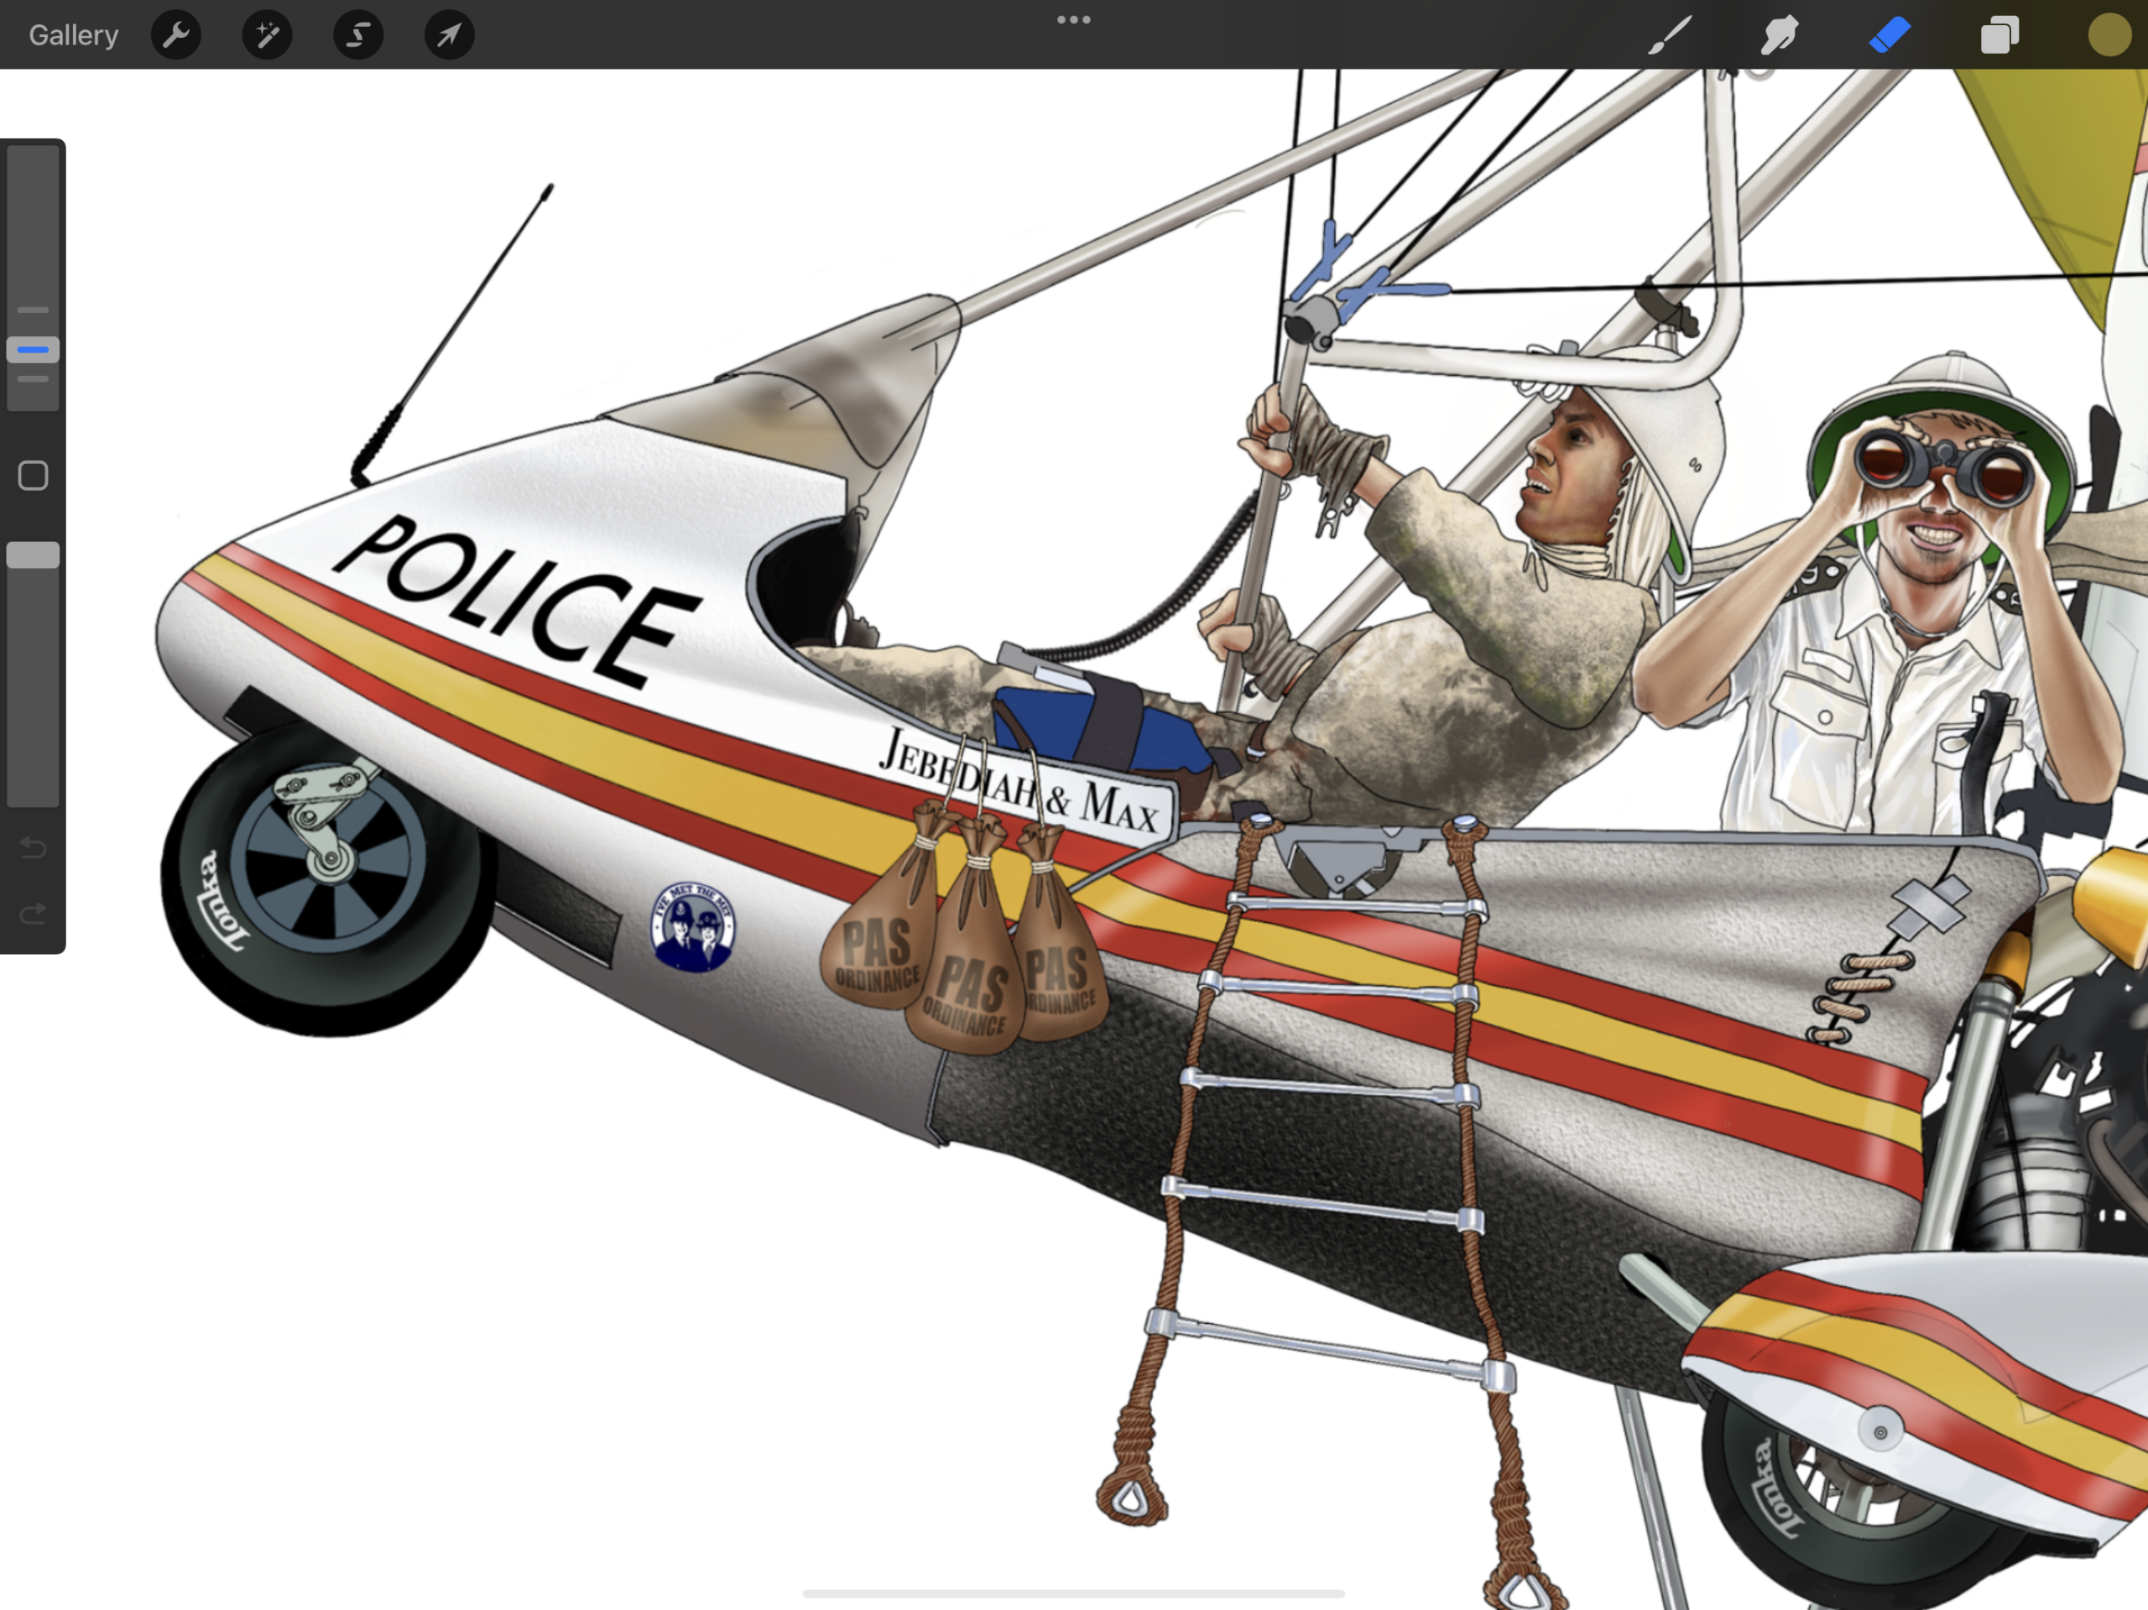Activate the Selection tool
The height and width of the screenshot is (1610, 2148).
[x=358, y=35]
